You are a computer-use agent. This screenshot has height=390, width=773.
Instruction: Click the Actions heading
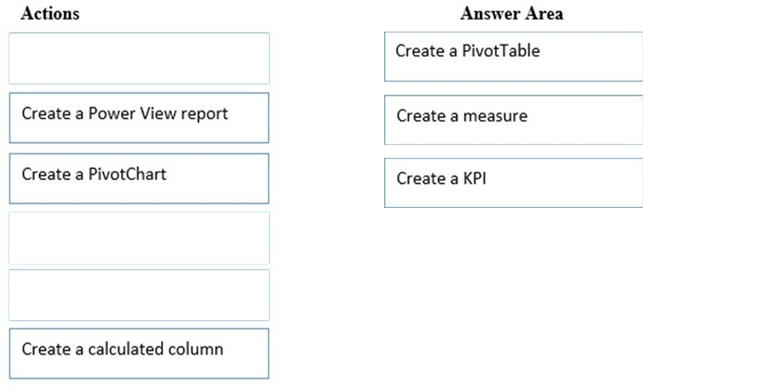click(x=50, y=13)
